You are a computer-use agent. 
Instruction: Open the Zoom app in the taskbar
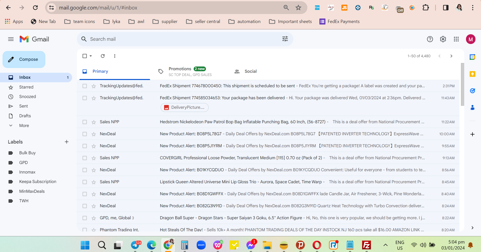click(201, 245)
